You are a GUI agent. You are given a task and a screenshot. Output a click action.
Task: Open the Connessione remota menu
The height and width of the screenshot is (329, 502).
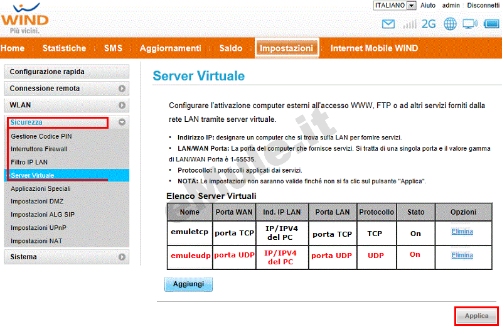point(67,89)
